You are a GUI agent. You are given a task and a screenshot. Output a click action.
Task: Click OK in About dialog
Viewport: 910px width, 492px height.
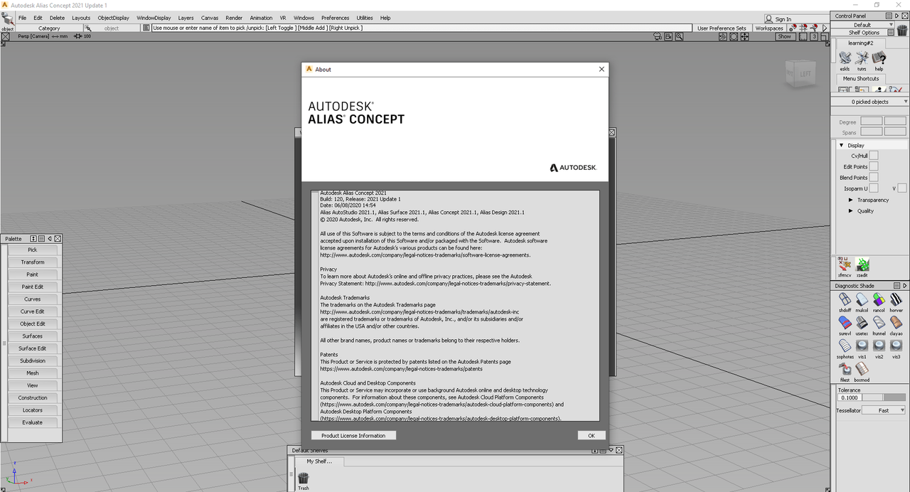pyautogui.click(x=591, y=435)
